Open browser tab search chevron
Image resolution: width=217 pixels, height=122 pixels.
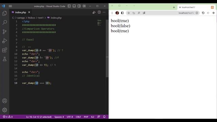pyautogui.click(x=134, y=6)
